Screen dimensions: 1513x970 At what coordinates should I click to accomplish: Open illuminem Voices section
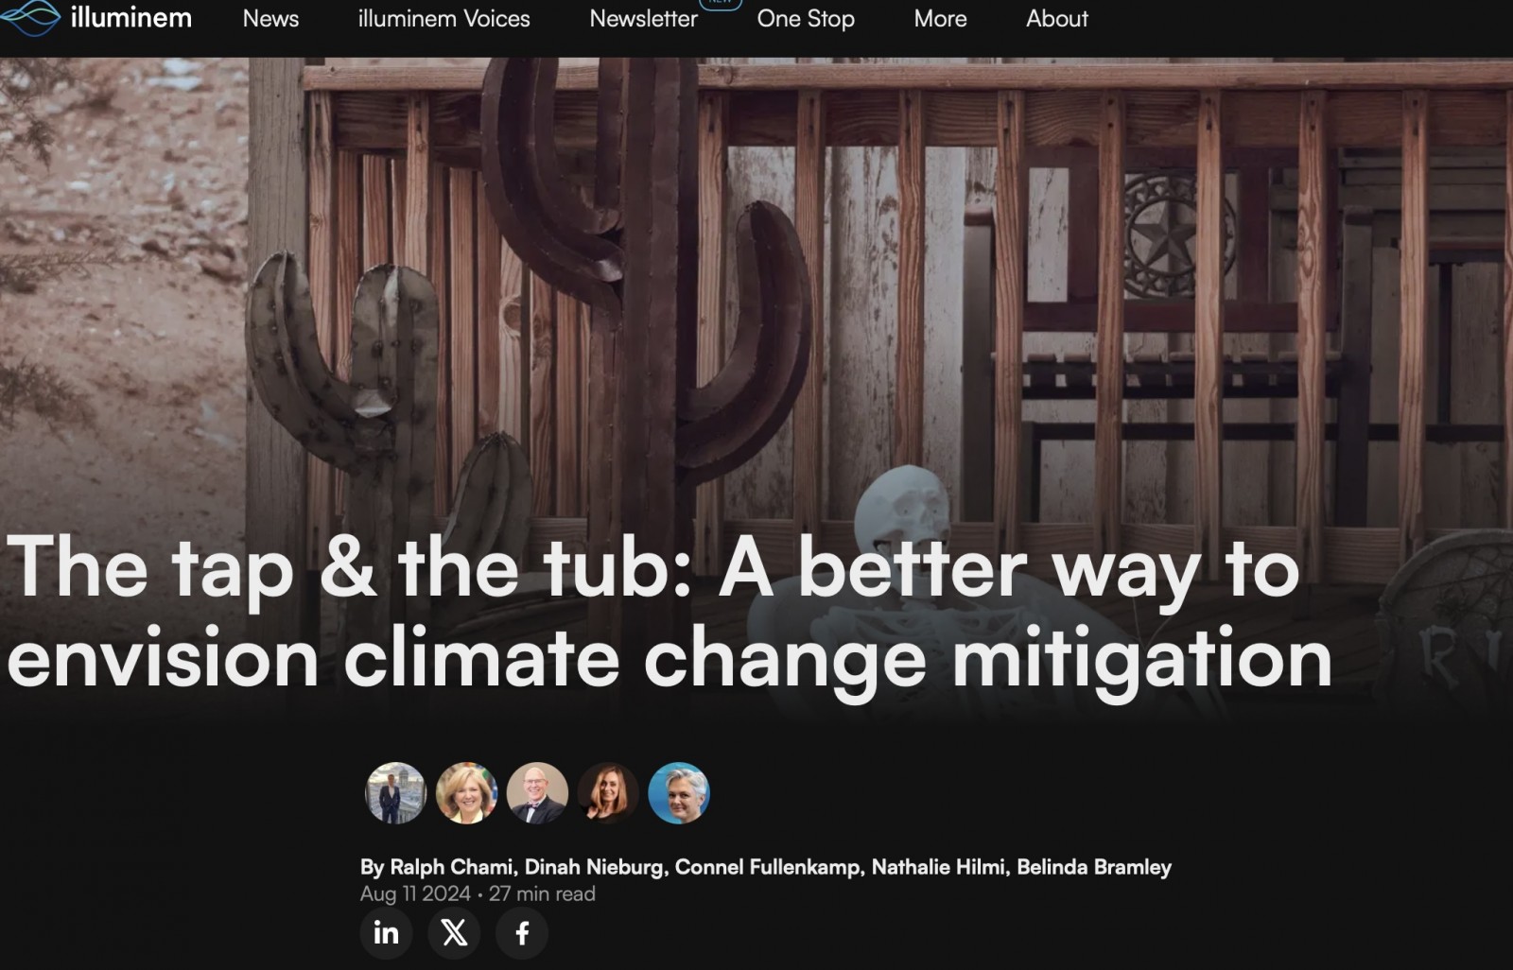tap(443, 18)
